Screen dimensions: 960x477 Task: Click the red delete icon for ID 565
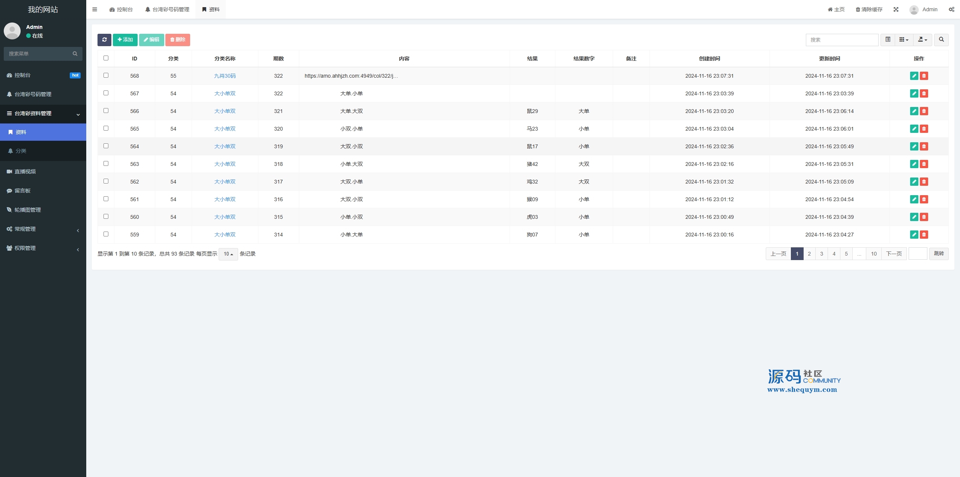pos(924,129)
